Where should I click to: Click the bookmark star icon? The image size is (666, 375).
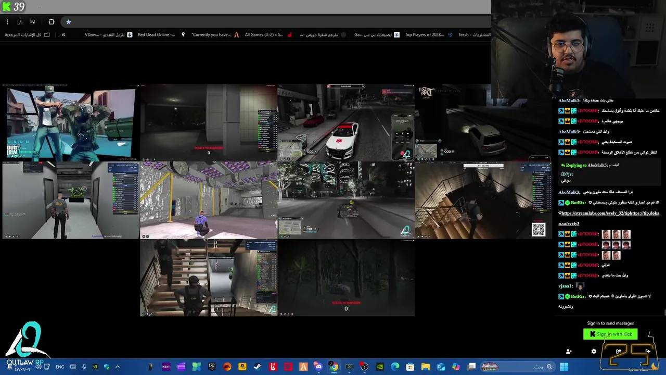pos(68,22)
